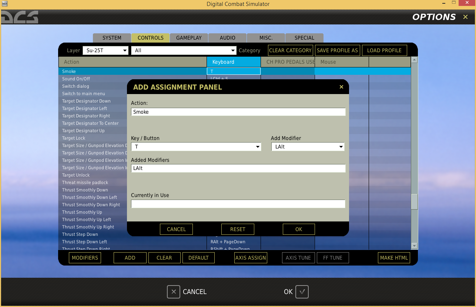Click the Smoke keyboard binding cell T
476x307 pixels.
tap(234, 71)
